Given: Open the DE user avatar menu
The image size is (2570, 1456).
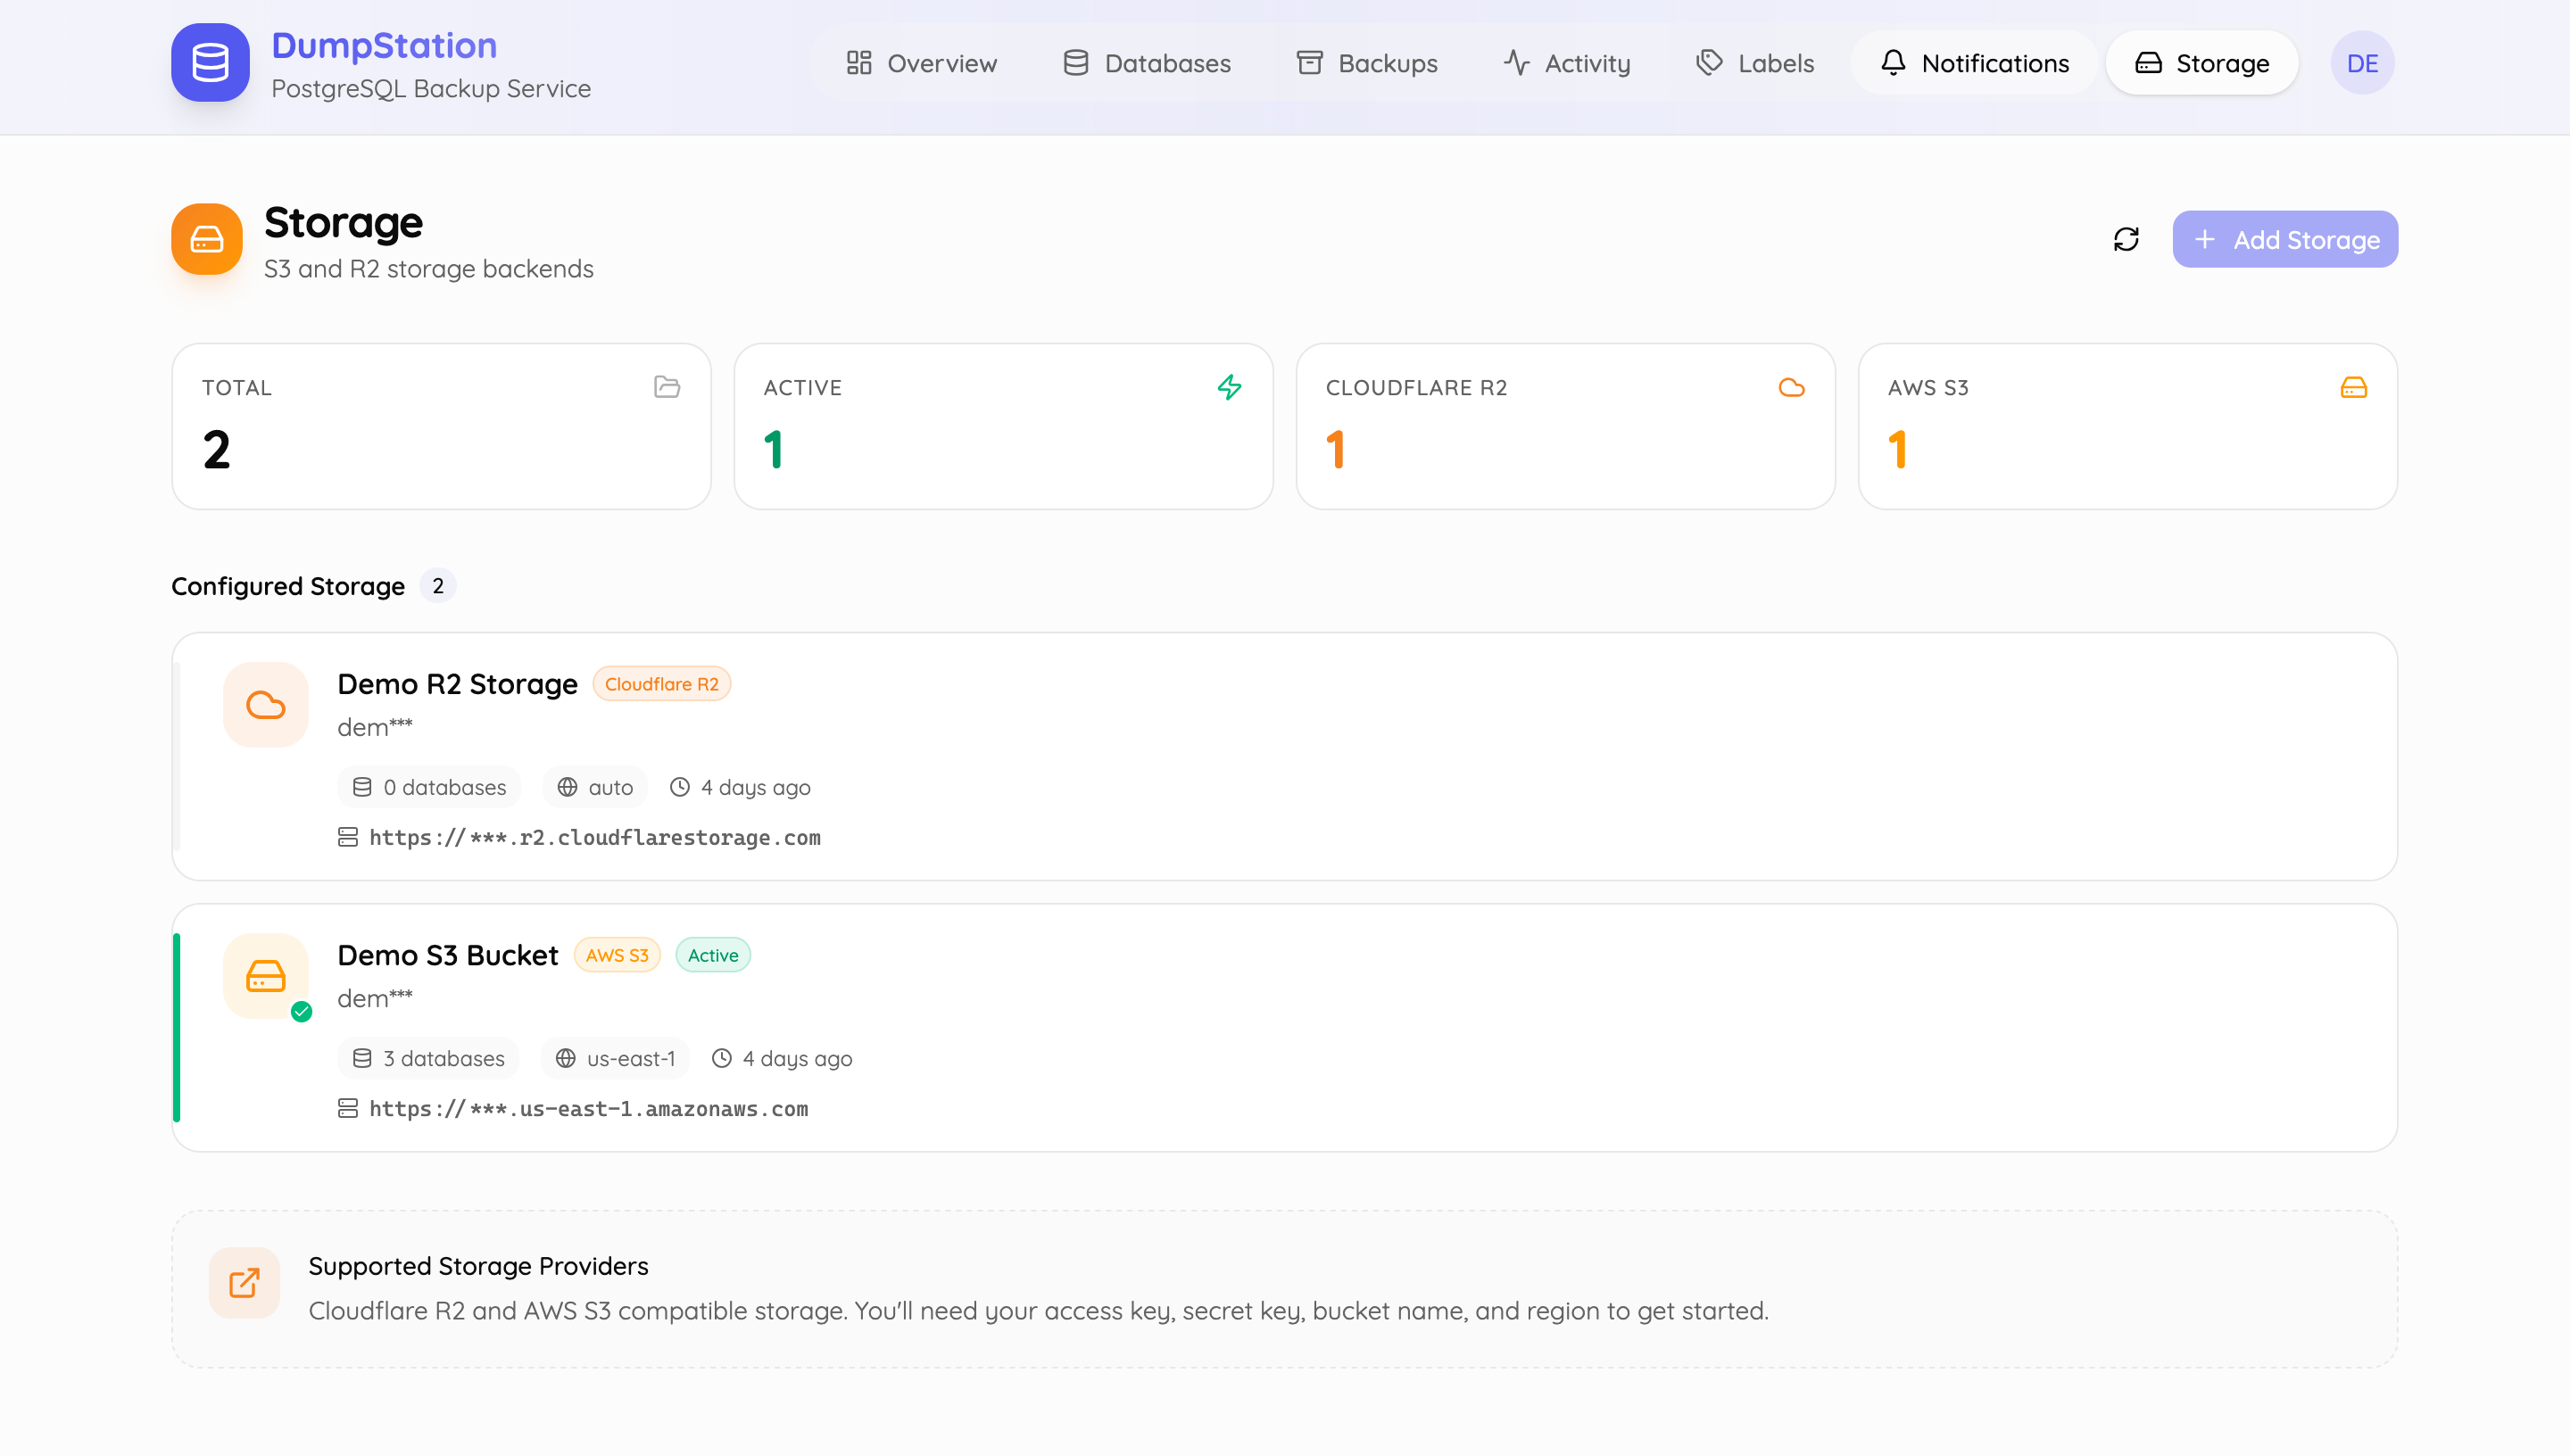Looking at the screenshot, I should [x=2362, y=63].
